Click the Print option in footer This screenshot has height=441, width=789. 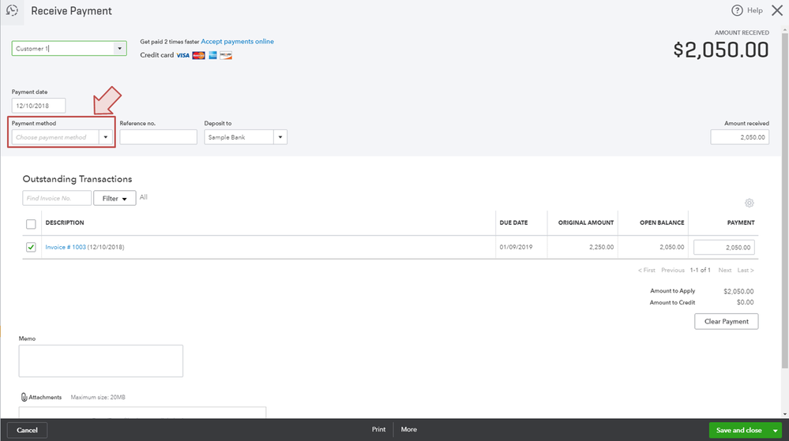(378, 429)
